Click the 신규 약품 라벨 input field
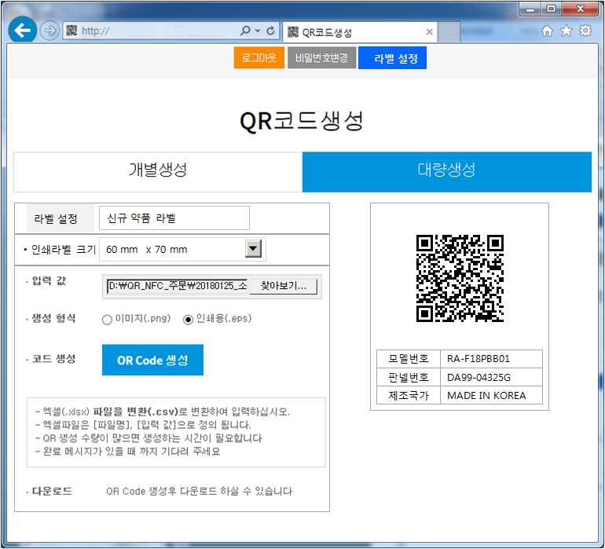This screenshot has width=605, height=549. (x=174, y=218)
